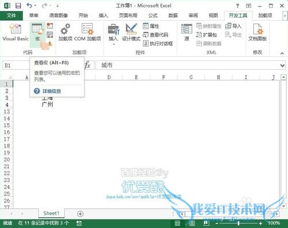Viewport: 288px width, 228px height.
Task: Click 执行对话框 run dialog
Action: point(158,44)
